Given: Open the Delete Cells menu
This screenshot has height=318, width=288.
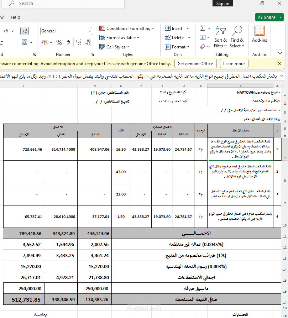Looking at the screenshot, I should coord(178,37).
